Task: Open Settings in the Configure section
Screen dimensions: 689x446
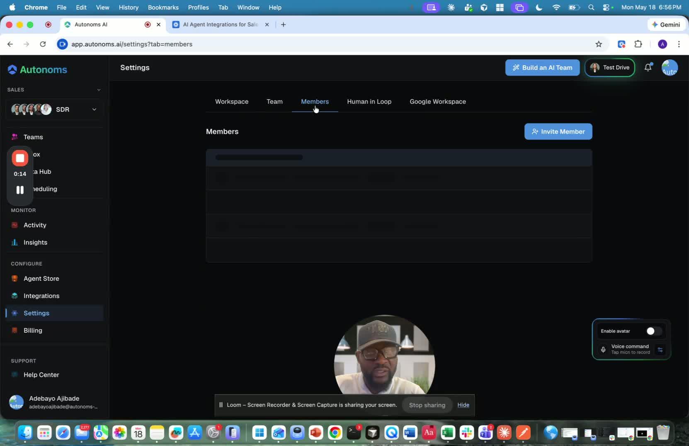Action: pos(54,313)
